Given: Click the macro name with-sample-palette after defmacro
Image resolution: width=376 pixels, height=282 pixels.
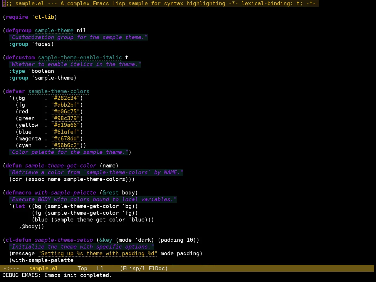Looking at the screenshot, I should pyautogui.click(x=65, y=193).
